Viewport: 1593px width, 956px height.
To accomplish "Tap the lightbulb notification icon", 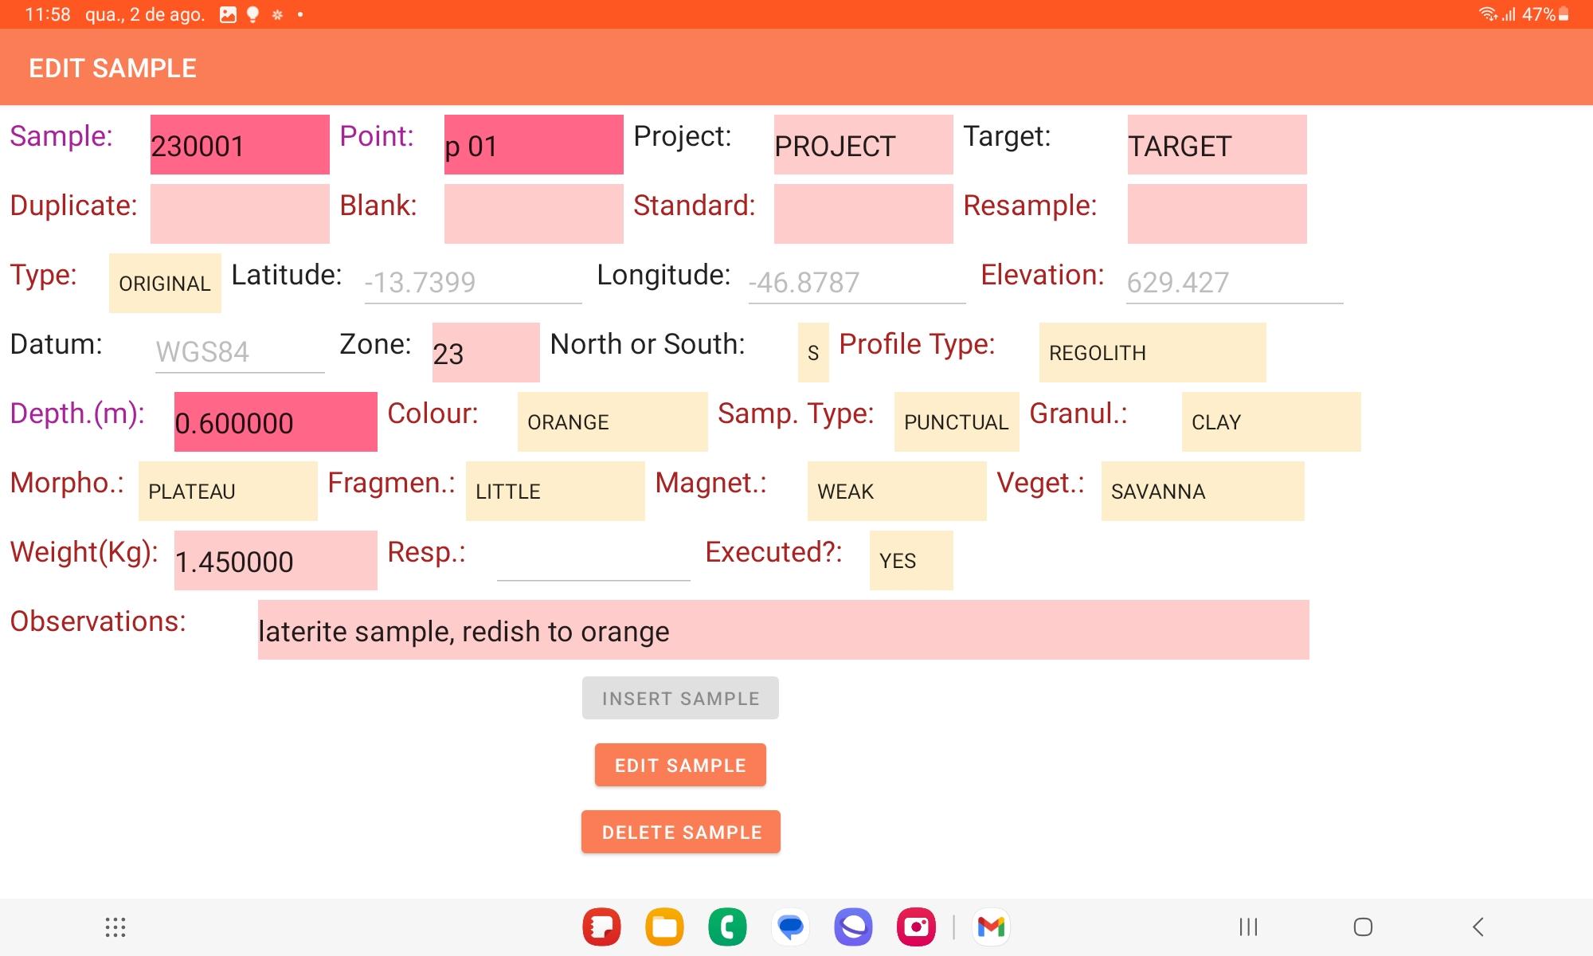I will 252,14.
